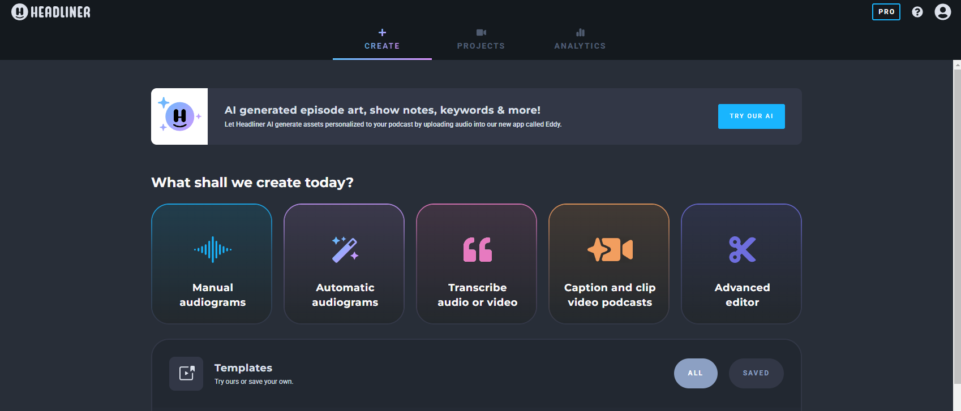Screen dimensions: 961x411
Task: Open Transcribe audio or video label
Action: pyautogui.click(x=478, y=295)
